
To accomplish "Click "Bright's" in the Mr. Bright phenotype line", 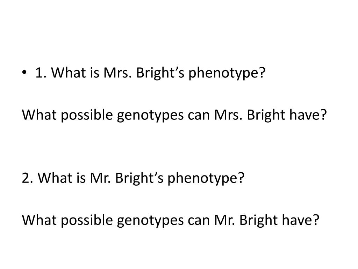I will pyautogui.click(x=139, y=178).
